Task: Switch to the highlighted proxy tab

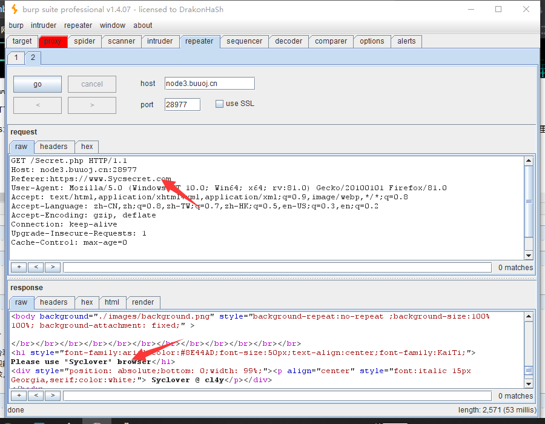Action: click(x=53, y=41)
